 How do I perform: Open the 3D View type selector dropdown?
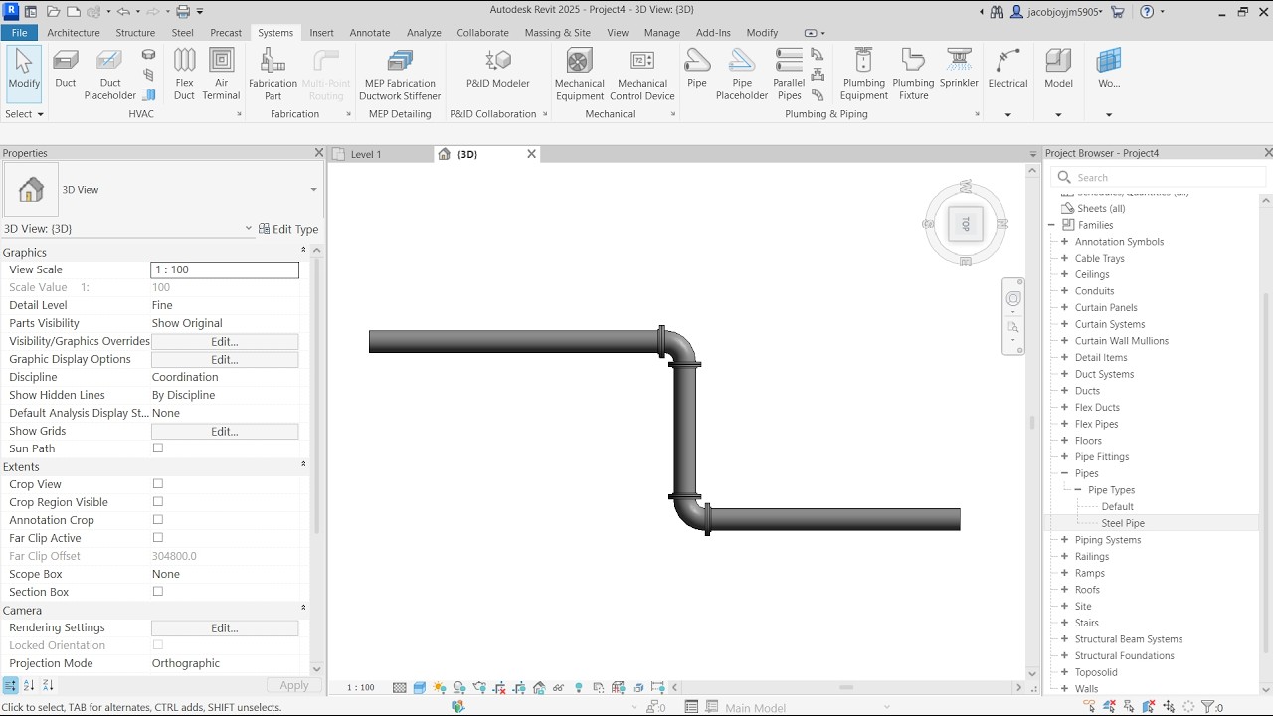point(313,190)
